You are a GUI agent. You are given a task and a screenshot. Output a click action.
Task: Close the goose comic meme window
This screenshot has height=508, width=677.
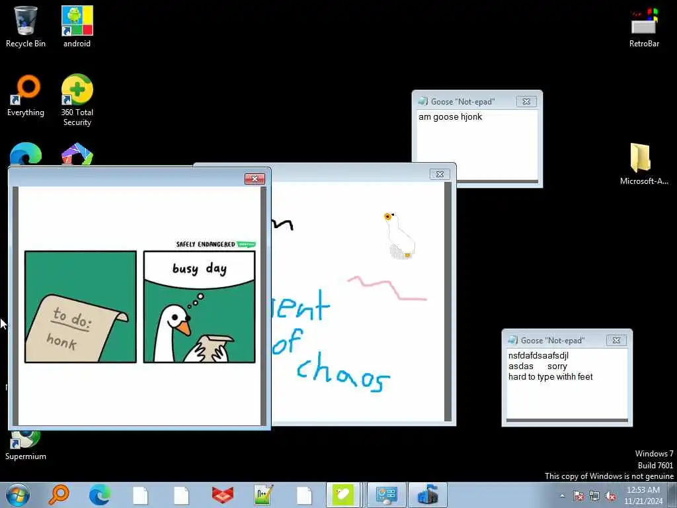(255, 179)
